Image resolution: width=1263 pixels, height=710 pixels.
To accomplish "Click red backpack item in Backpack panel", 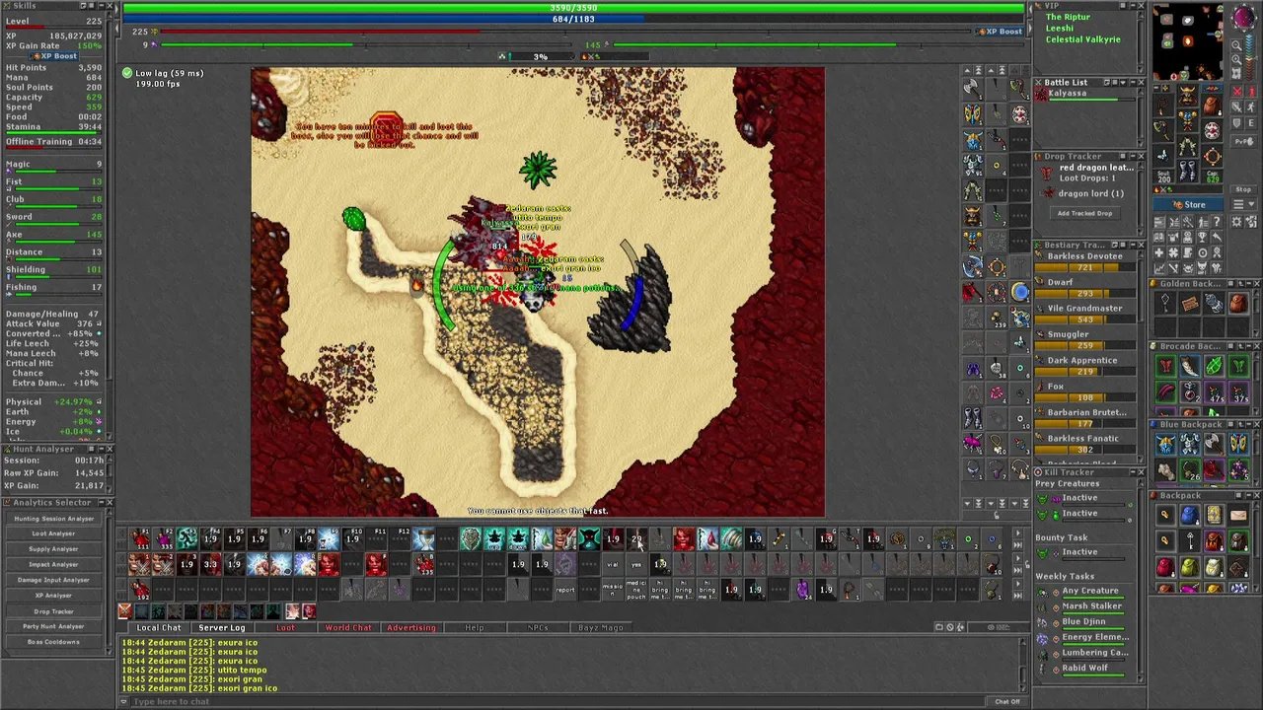I will point(1165,567).
